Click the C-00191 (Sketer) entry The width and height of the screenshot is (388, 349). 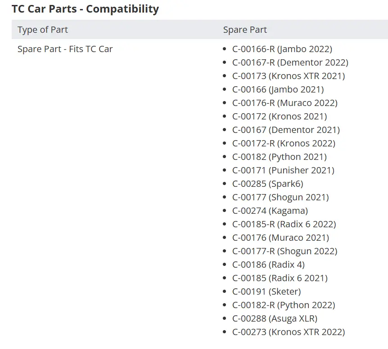pyautogui.click(x=266, y=292)
